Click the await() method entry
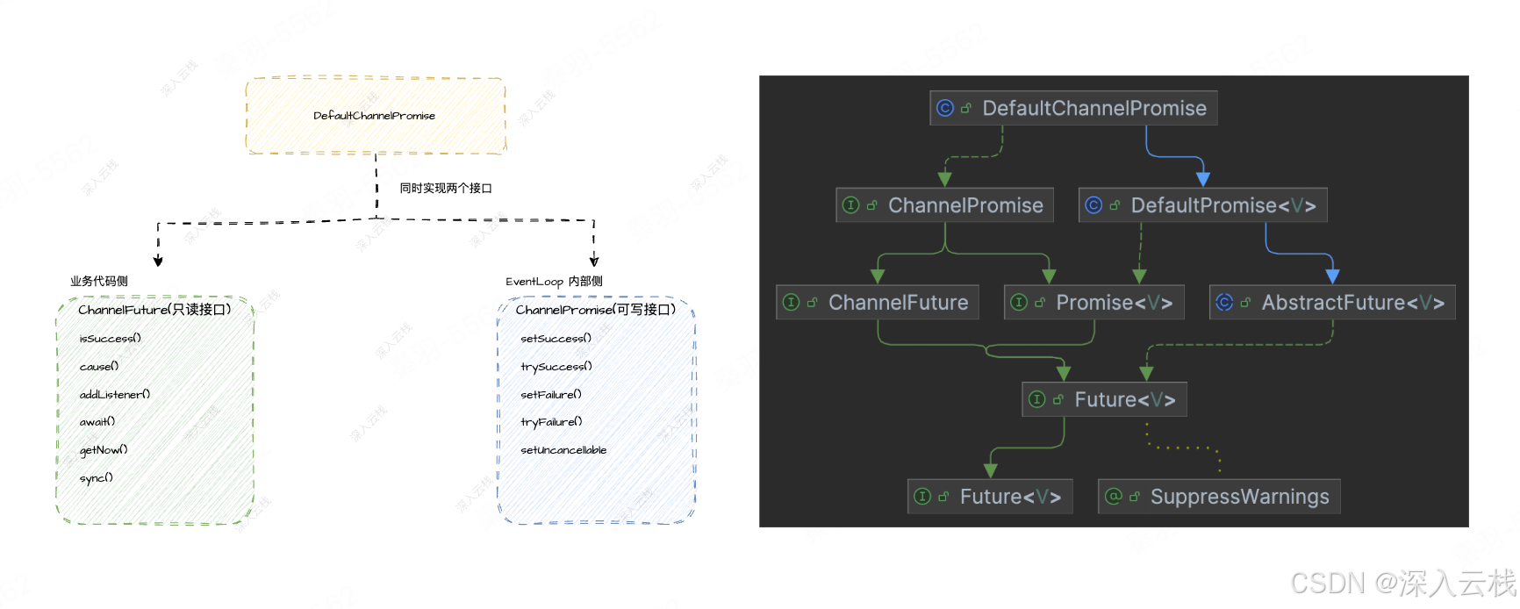 (97, 422)
